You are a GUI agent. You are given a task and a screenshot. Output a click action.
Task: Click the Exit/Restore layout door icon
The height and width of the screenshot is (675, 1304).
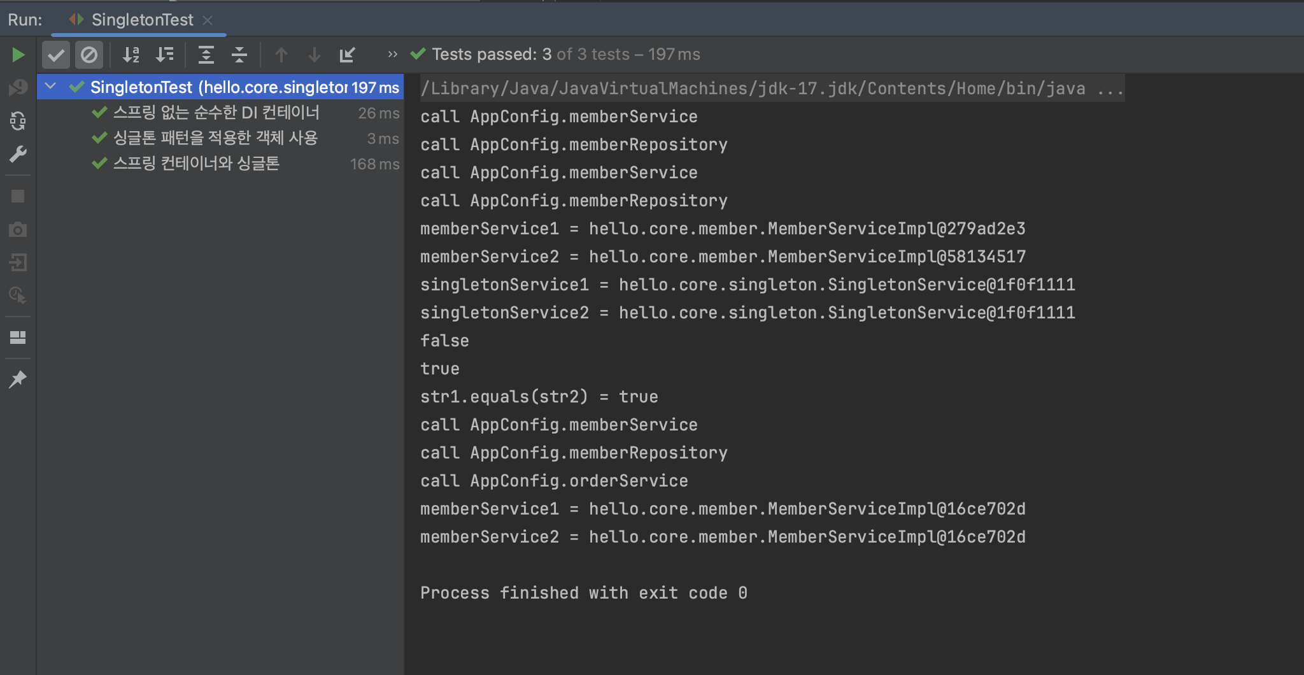pyautogui.click(x=18, y=262)
